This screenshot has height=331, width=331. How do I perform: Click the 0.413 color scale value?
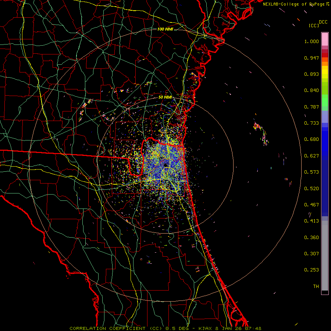(x=312, y=221)
